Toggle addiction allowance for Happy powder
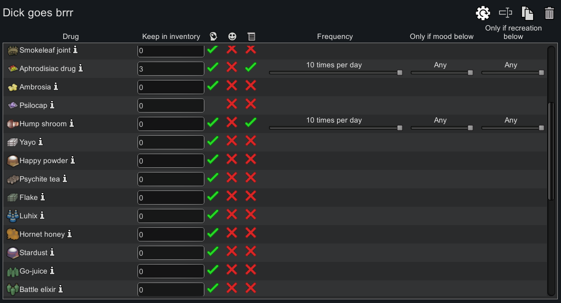 [x=213, y=159]
